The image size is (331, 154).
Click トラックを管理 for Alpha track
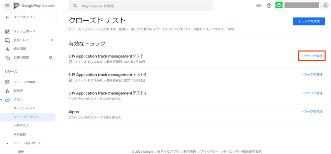click(312, 111)
